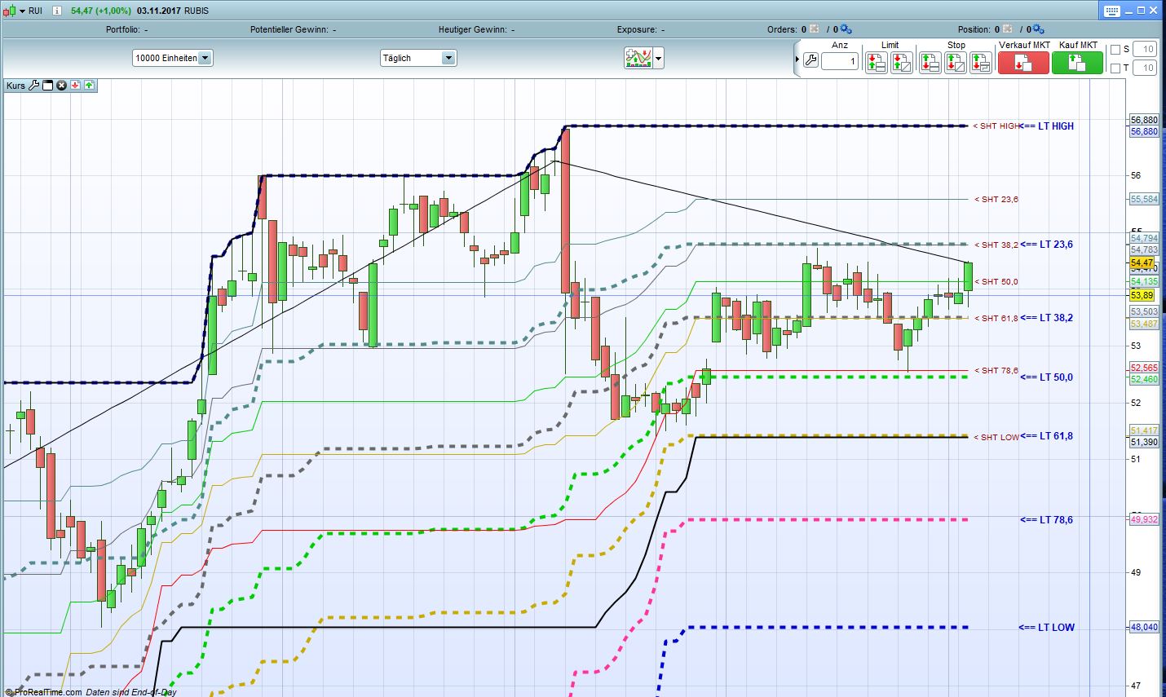Click the Anz quantity field
This screenshot has width=1166, height=697.
[840, 60]
